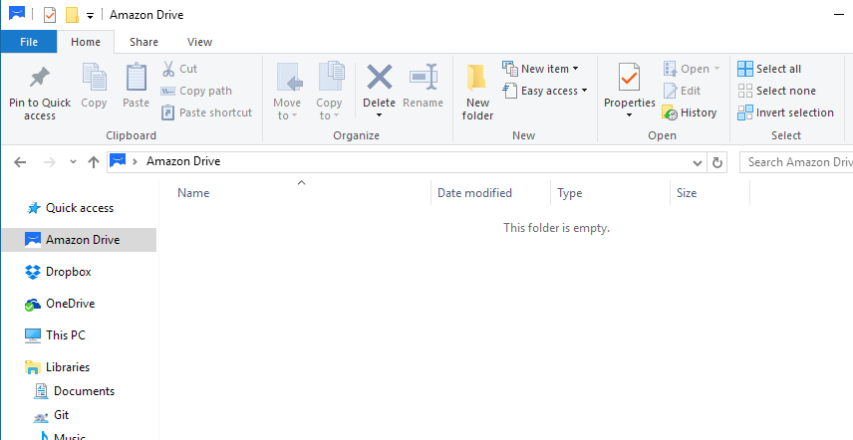
Task: Click the Back navigation arrow
Action: tap(20, 162)
